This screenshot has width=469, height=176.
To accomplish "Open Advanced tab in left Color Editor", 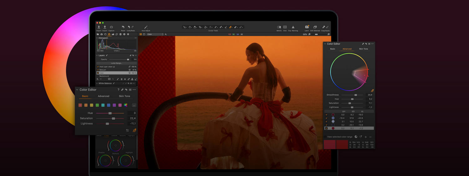I will (x=103, y=96).
